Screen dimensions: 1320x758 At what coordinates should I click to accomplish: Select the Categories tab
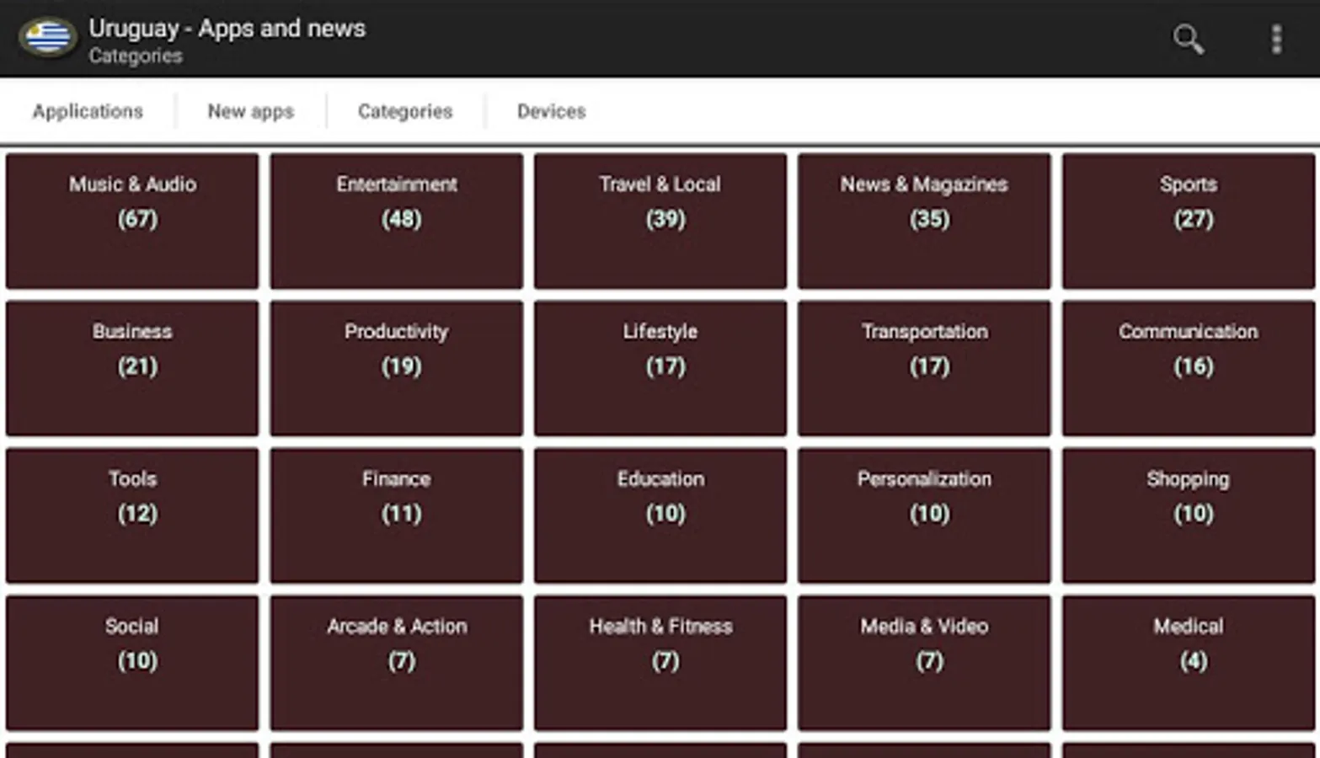point(405,111)
